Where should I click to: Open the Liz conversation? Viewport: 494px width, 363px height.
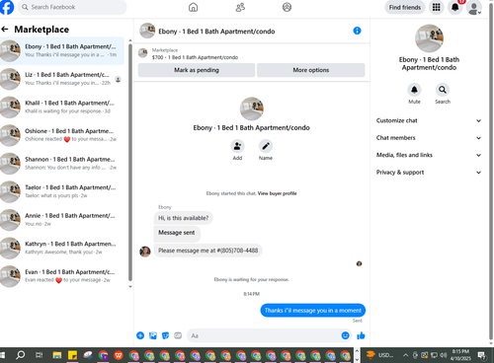pyautogui.click(x=62, y=79)
